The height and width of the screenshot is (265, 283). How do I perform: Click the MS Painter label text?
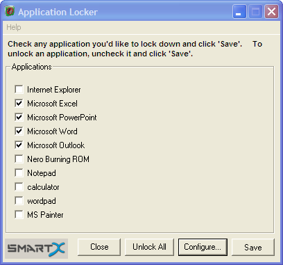pyautogui.click(x=45, y=215)
